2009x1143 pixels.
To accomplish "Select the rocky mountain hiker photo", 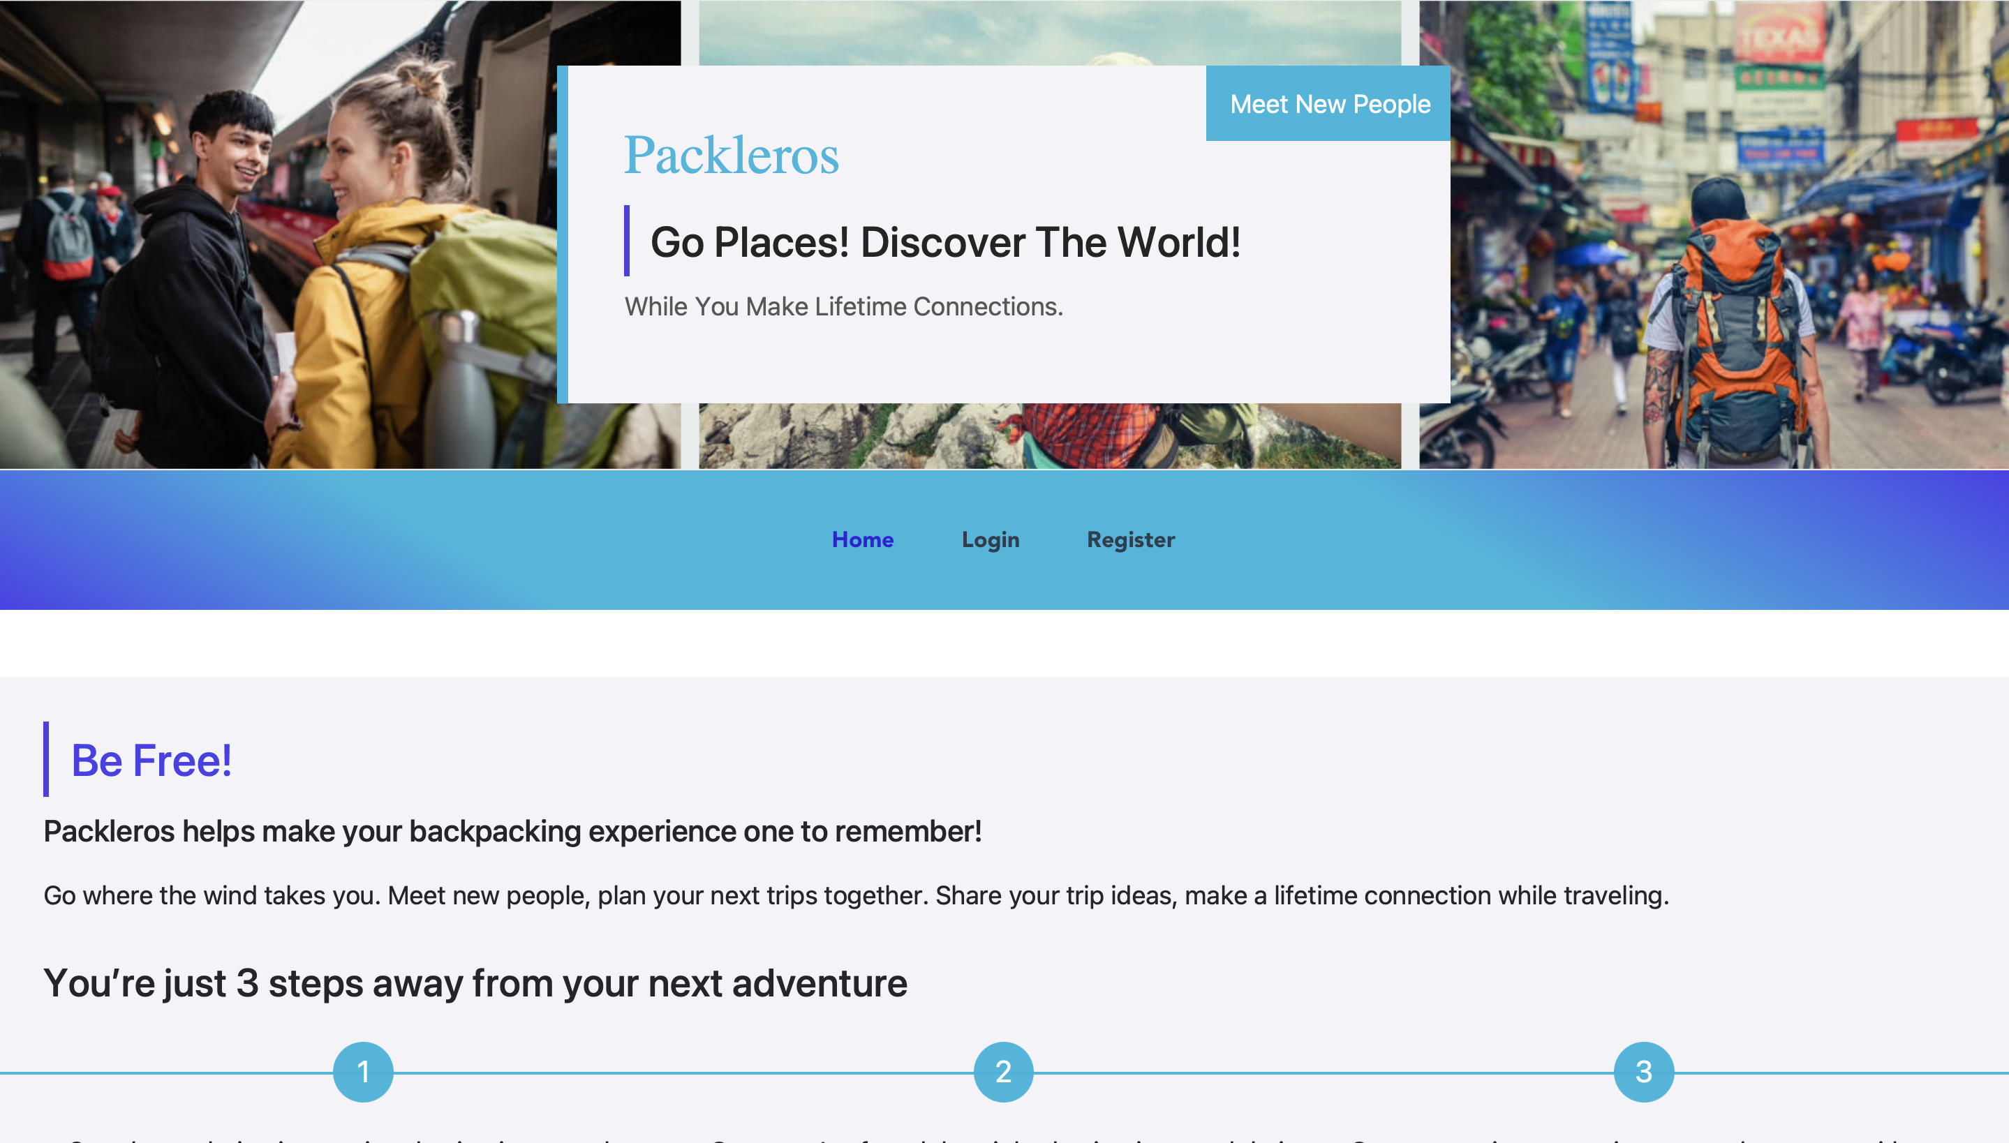I will coord(1050,435).
